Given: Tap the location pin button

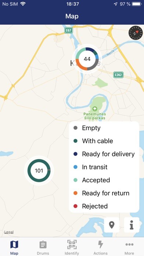Looking at the screenshot, I should click(x=112, y=225).
